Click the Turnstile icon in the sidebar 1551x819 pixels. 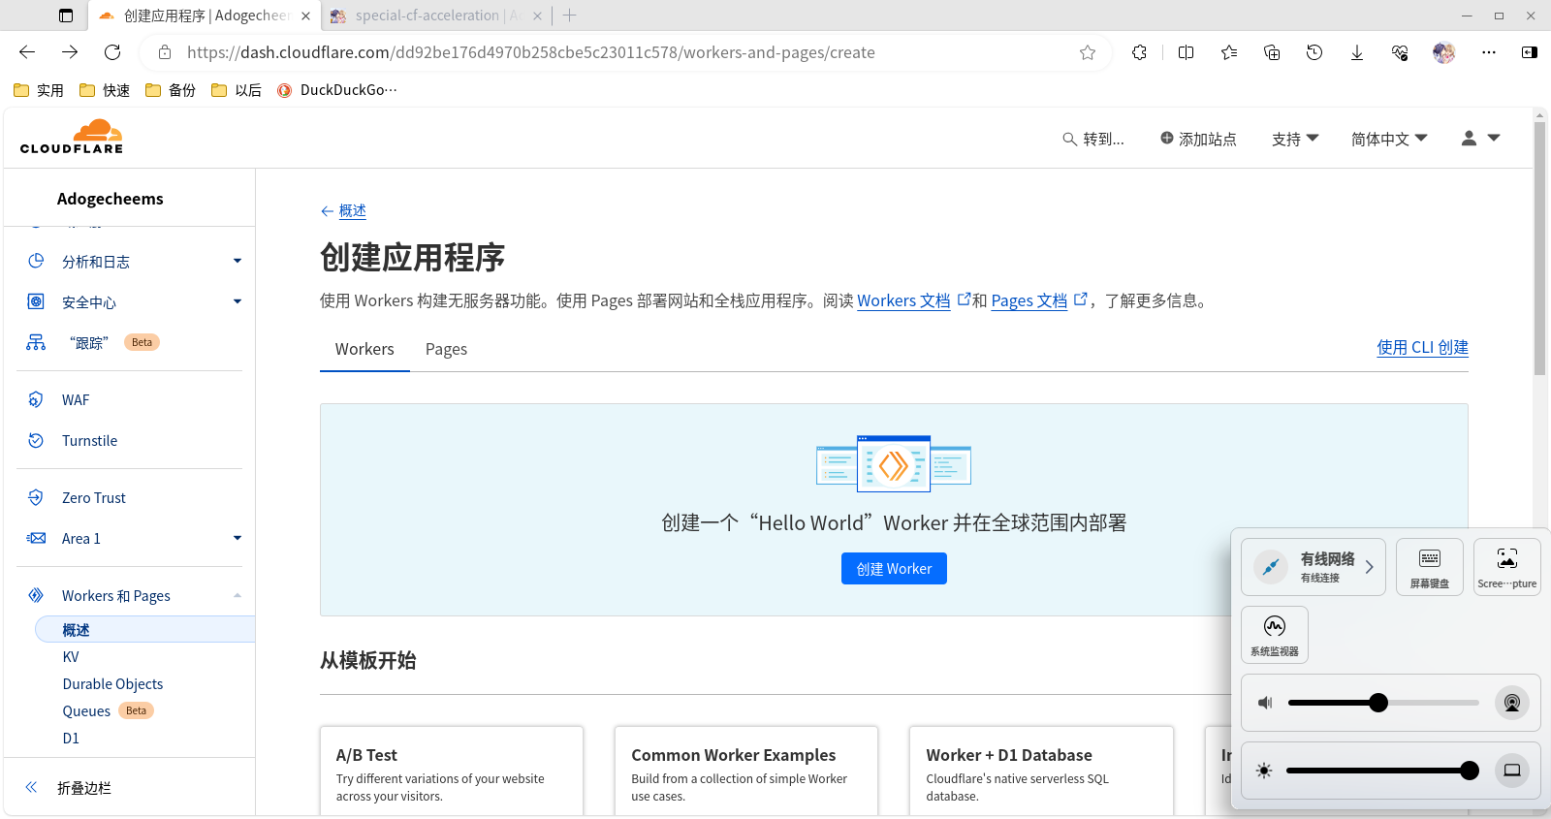point(36,441)
